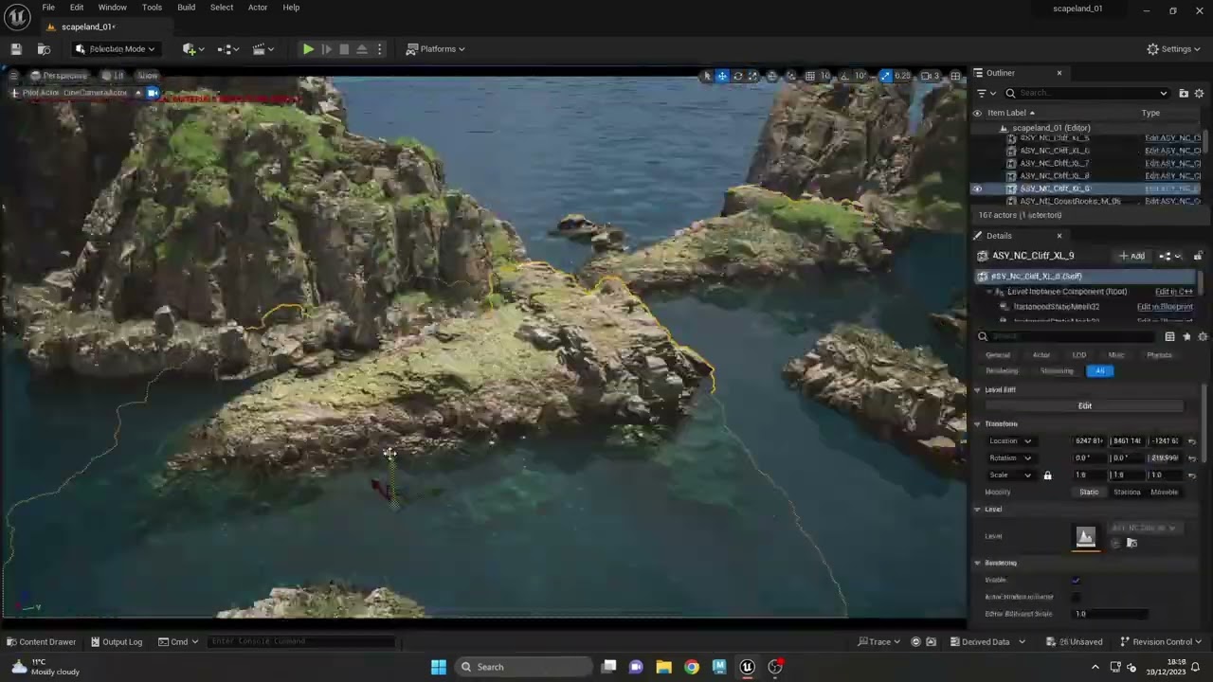
Task: Activate the Translate move gizmo tool
Action: click(722, 76)
